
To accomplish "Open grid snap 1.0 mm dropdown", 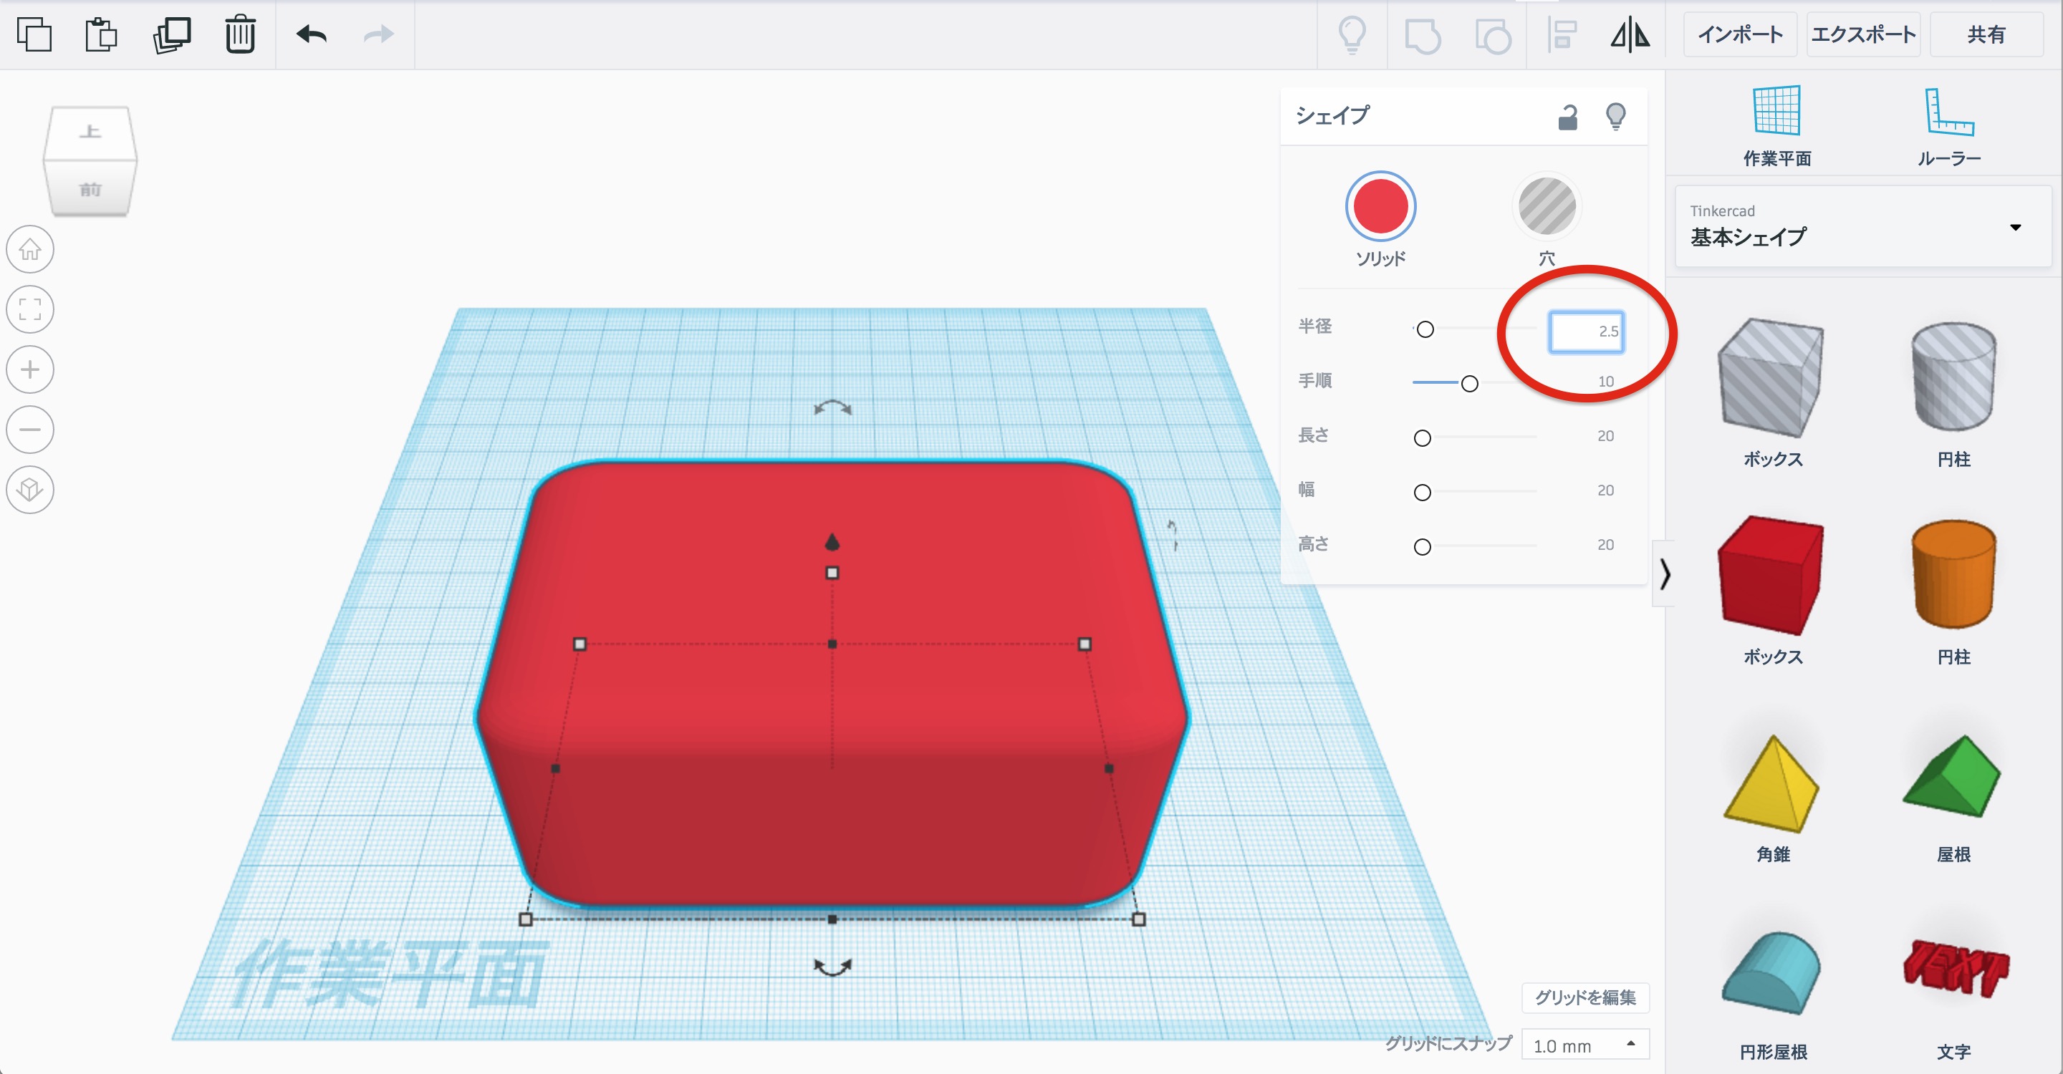I will pyautogui.click(x=1584, y=1045).
